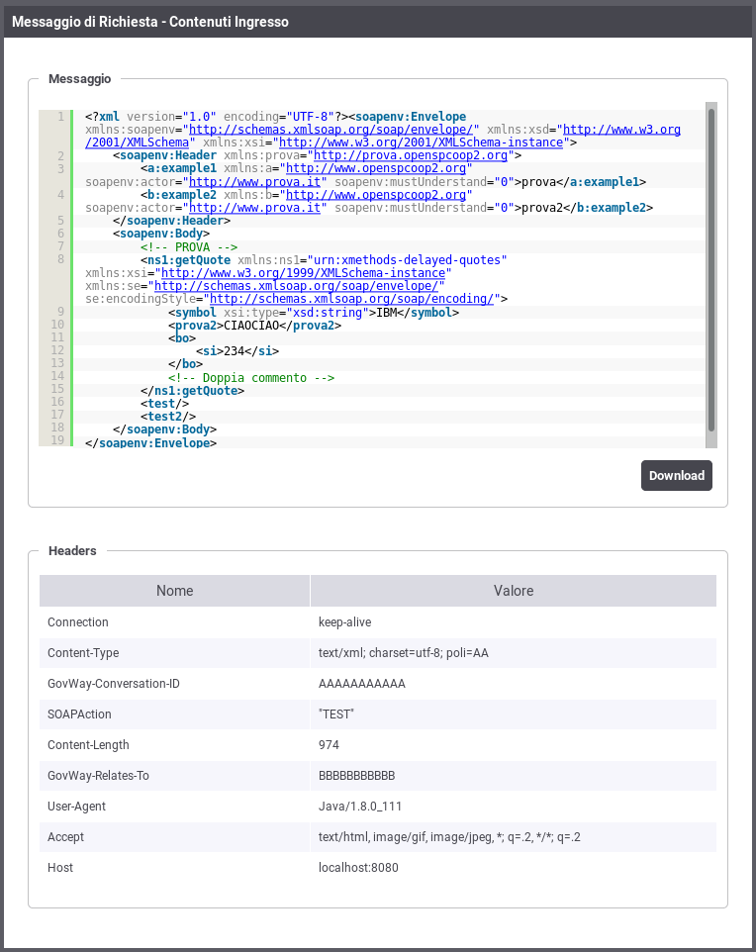The image size is (756, 952).
Task: Click the closing soapenv:Header tag line
Action: tap(172, 221)
